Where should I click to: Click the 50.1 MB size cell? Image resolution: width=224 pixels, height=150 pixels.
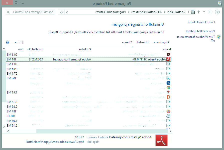point(12,64)
